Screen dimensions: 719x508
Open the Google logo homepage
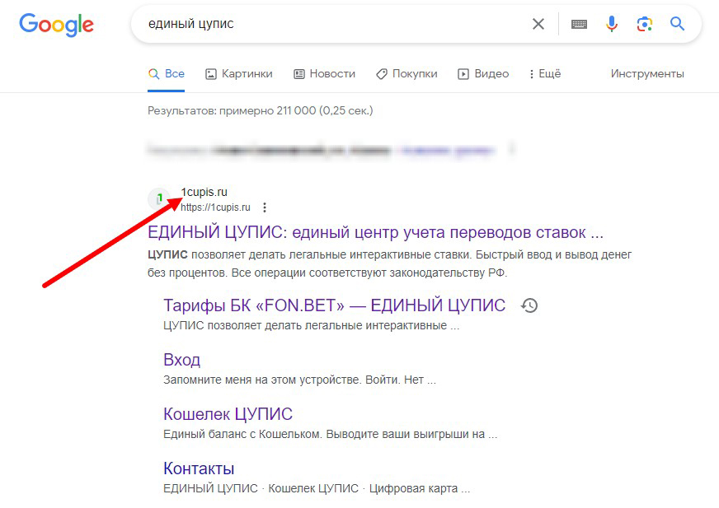[x=56, y=24]
